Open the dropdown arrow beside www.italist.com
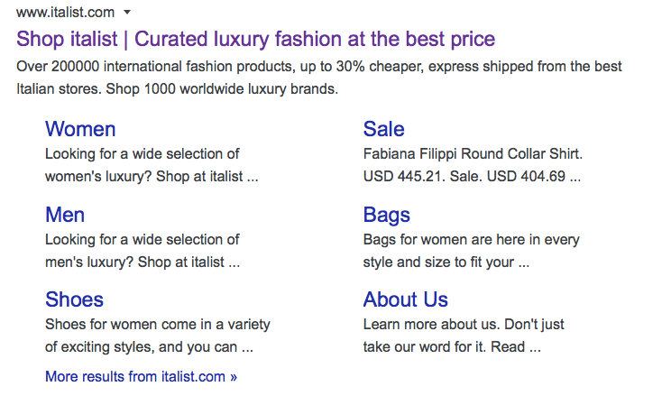This screenshot has width=662, height=405. click(128, 13)
